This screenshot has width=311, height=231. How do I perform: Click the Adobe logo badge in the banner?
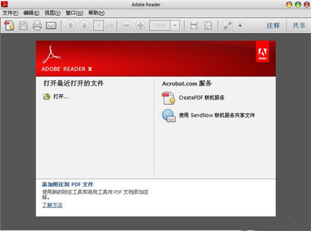pyautogui.click(x=262, y=51)
